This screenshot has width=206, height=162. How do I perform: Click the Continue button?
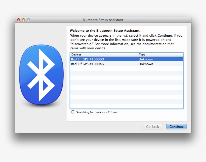pos(176,127)
